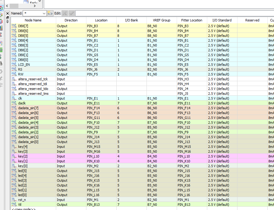Screen dimensions: 274x210
Task: Click the I/O Standard column header
Action: coord(222,20)
